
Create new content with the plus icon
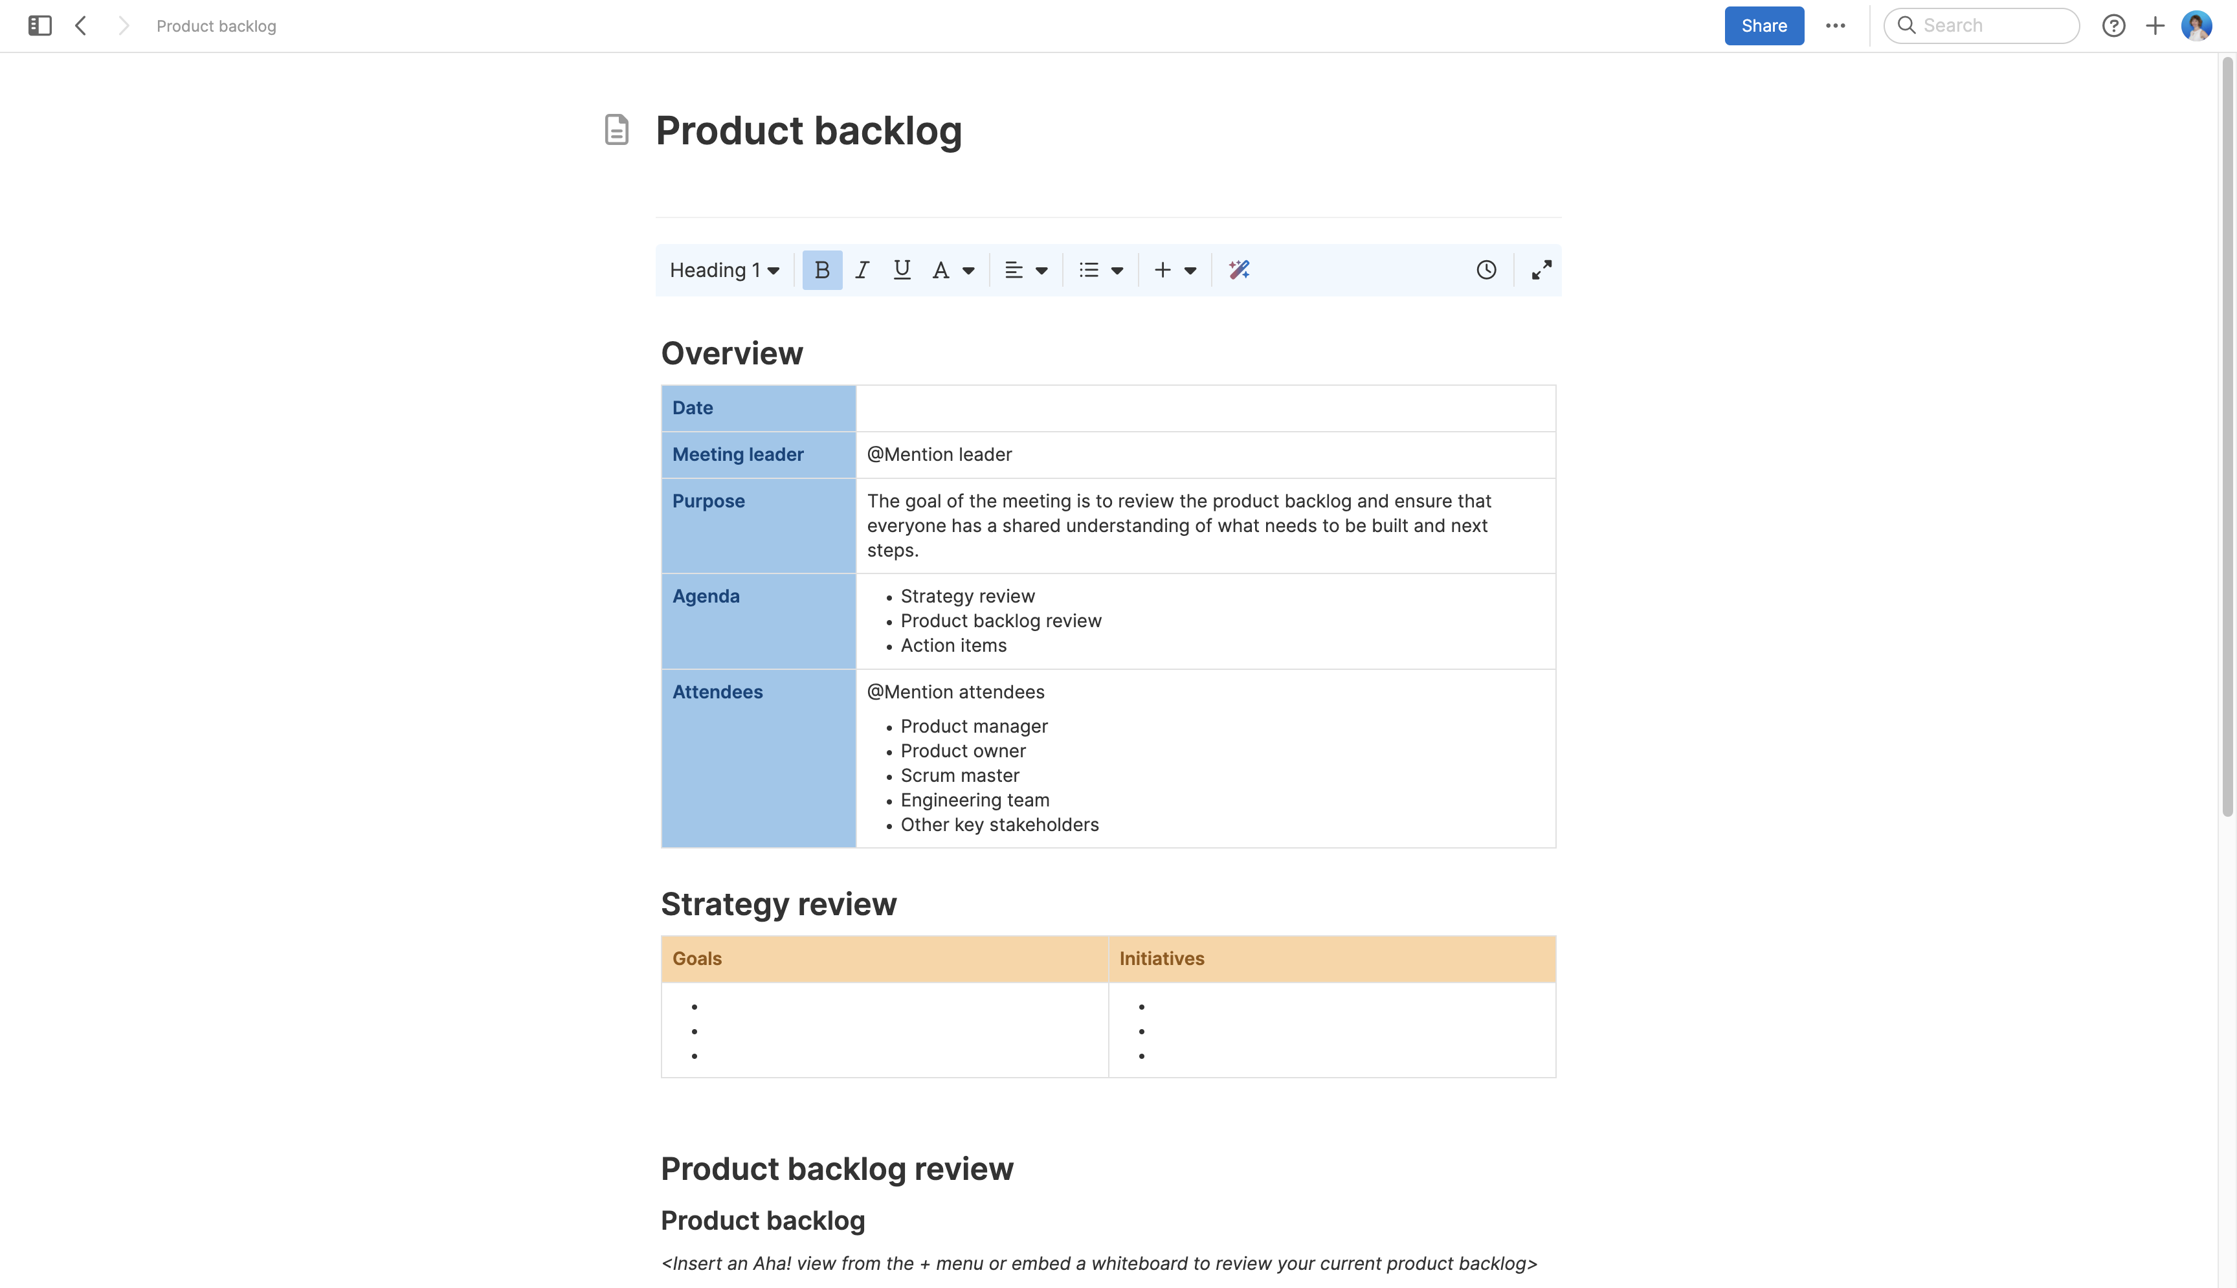[x=2155, y=26]
